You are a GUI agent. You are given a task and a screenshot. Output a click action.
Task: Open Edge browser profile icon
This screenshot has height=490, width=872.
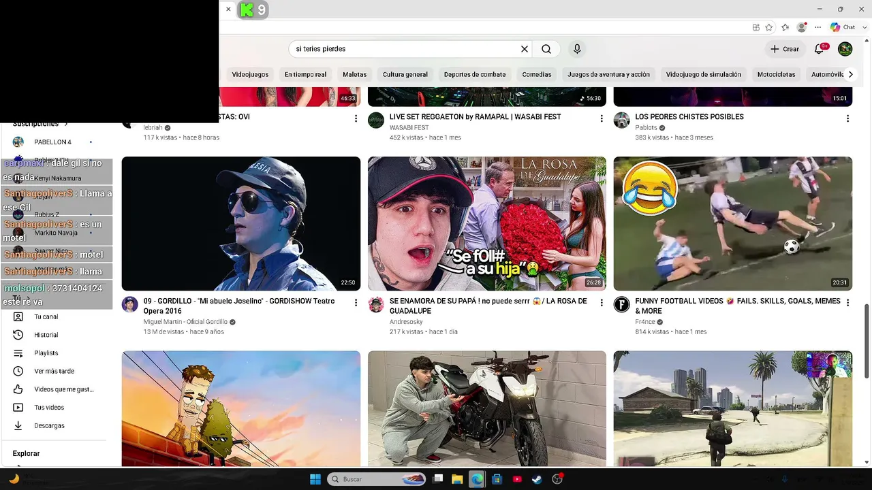tap(802, 27)
